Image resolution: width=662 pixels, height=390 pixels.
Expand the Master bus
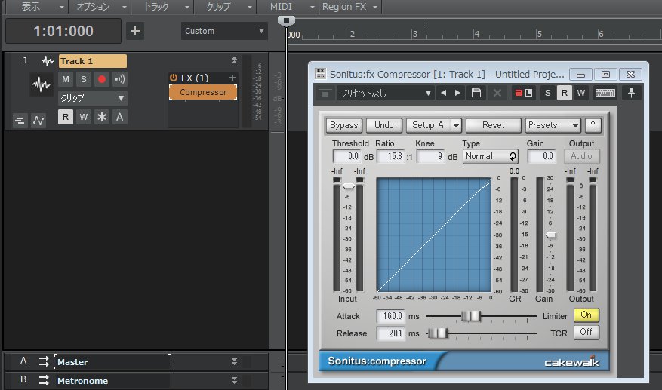(x=234, y=362)
